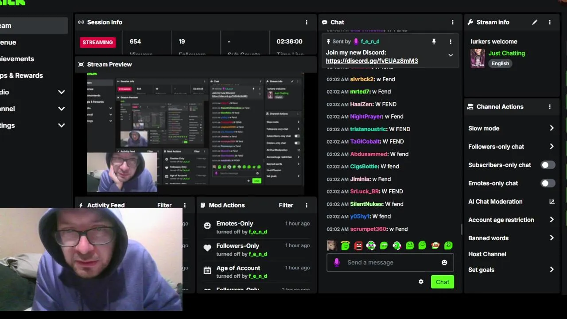
Task: Click the Stream info wrench icon
Action: (470, 22)
